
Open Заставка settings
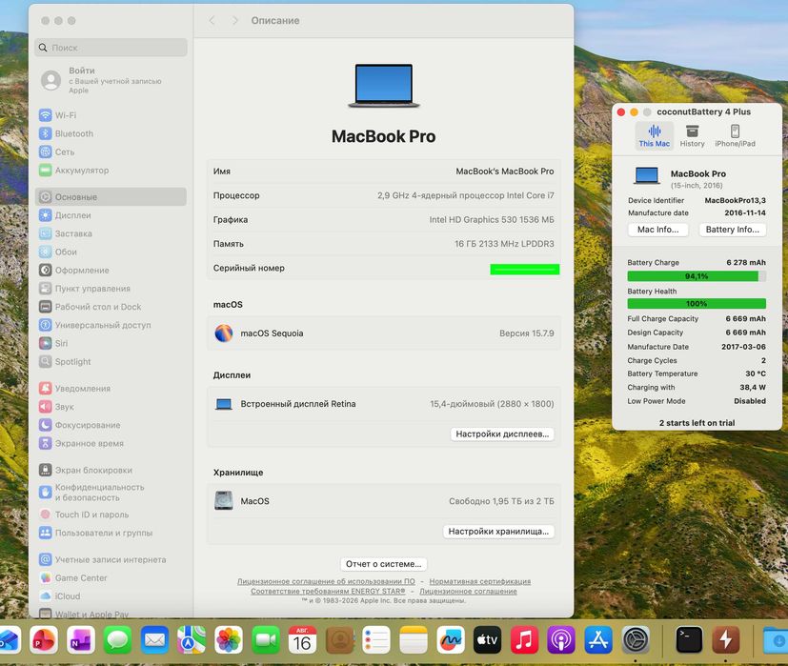(x=111, y=233)
